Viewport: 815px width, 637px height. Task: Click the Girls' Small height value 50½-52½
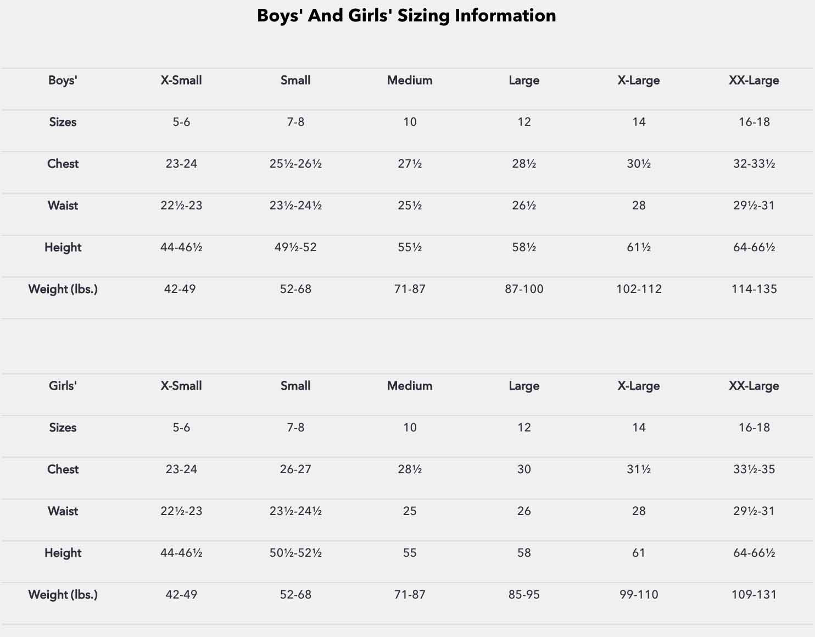(x=295, y=553)
